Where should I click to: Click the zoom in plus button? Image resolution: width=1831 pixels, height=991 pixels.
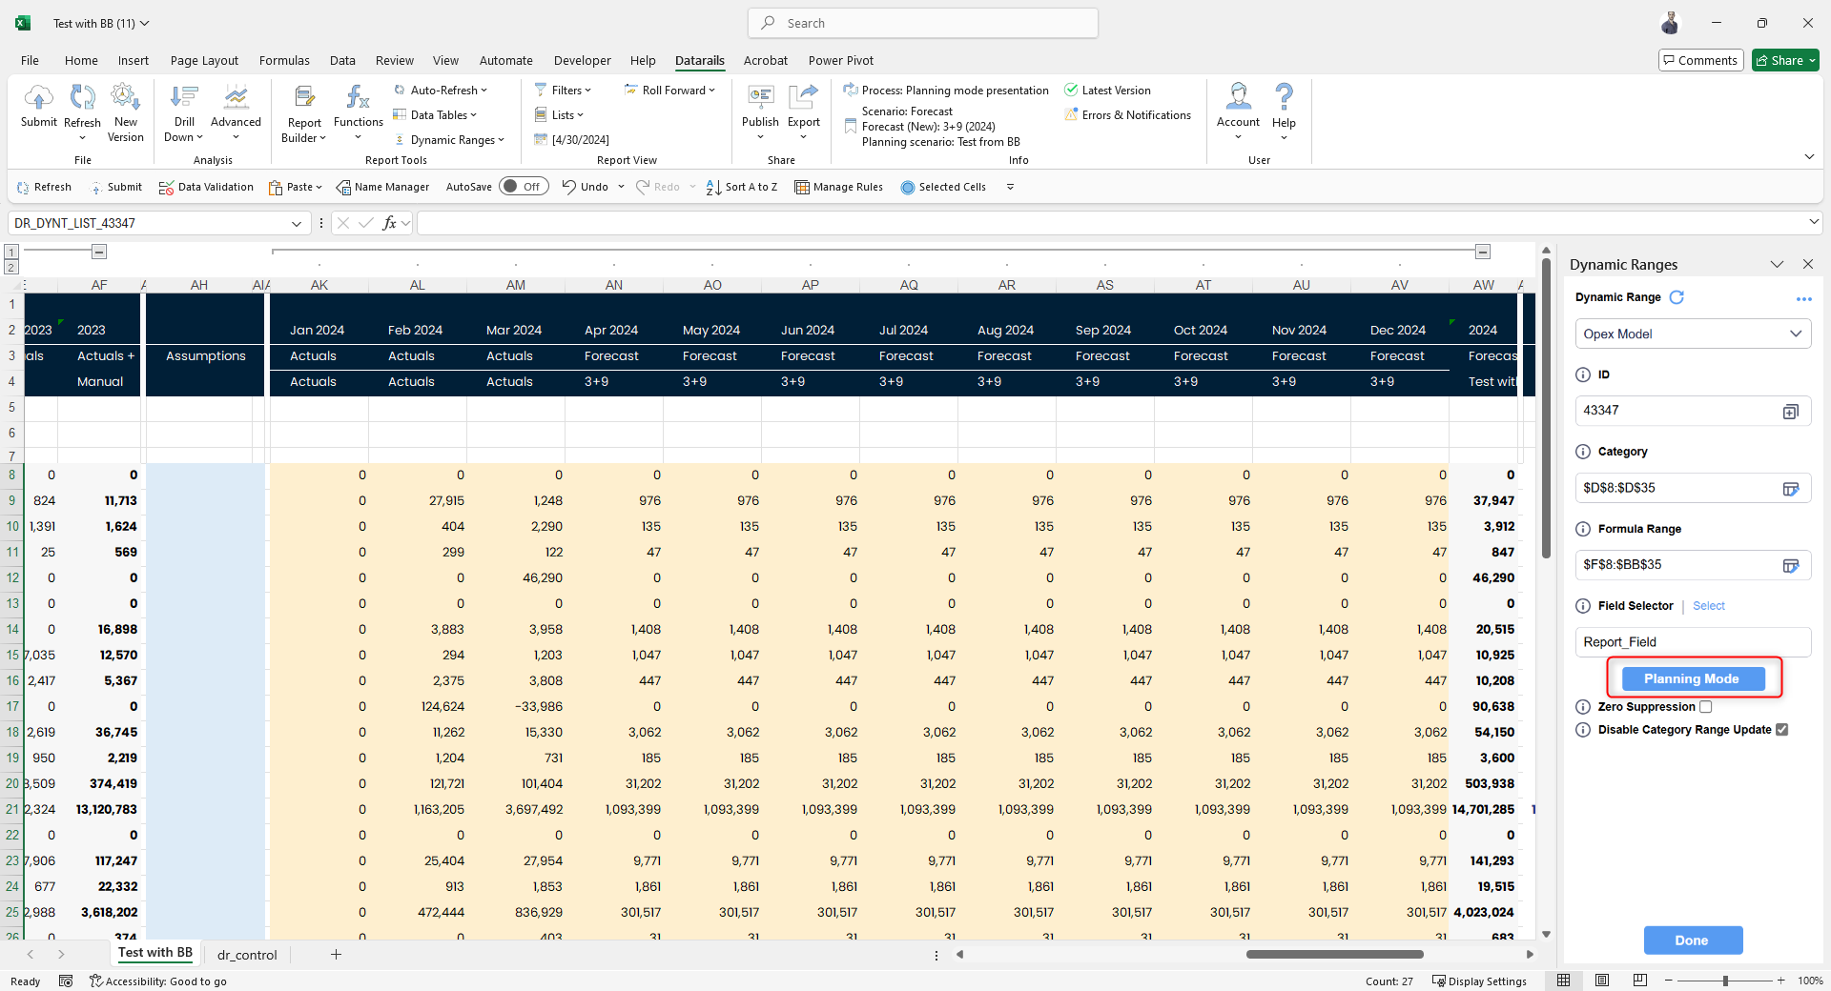pos(1780,981)
